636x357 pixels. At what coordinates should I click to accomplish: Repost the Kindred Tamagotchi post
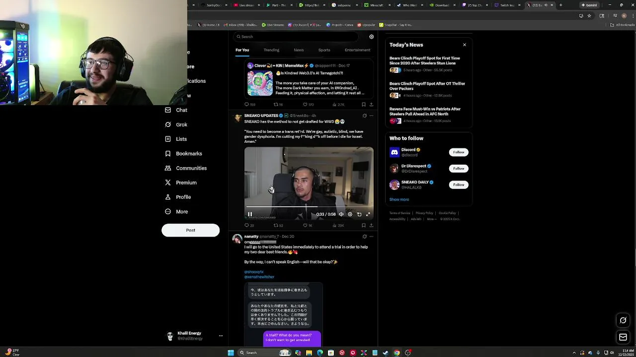point(278,105)
